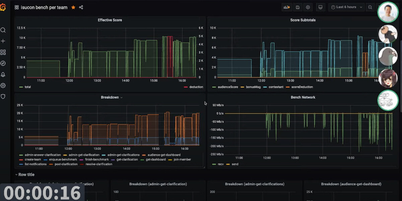Zoom out the time range
This screenshot has height=201, width=402.
[x=370, y=7]
